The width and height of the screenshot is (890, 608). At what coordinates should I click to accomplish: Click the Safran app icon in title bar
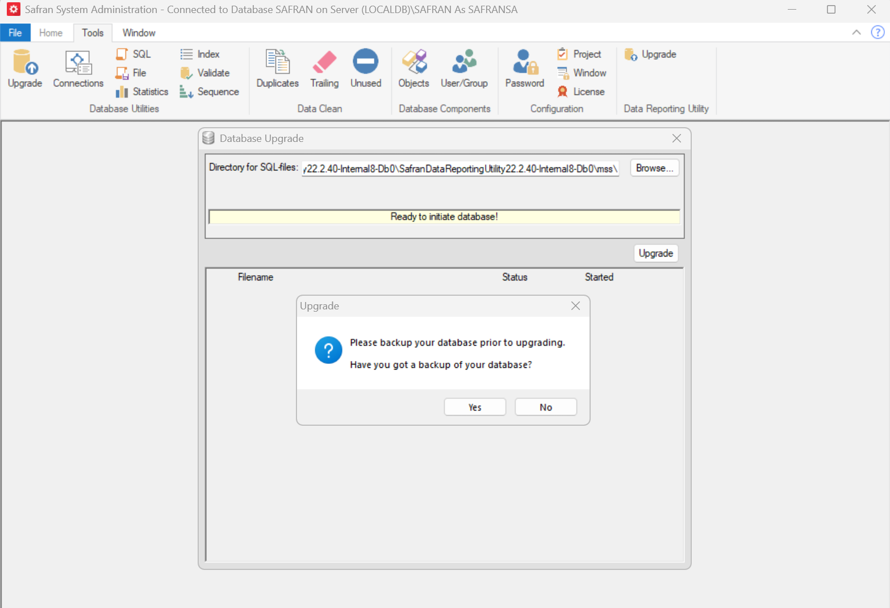(x=13, y=9)
